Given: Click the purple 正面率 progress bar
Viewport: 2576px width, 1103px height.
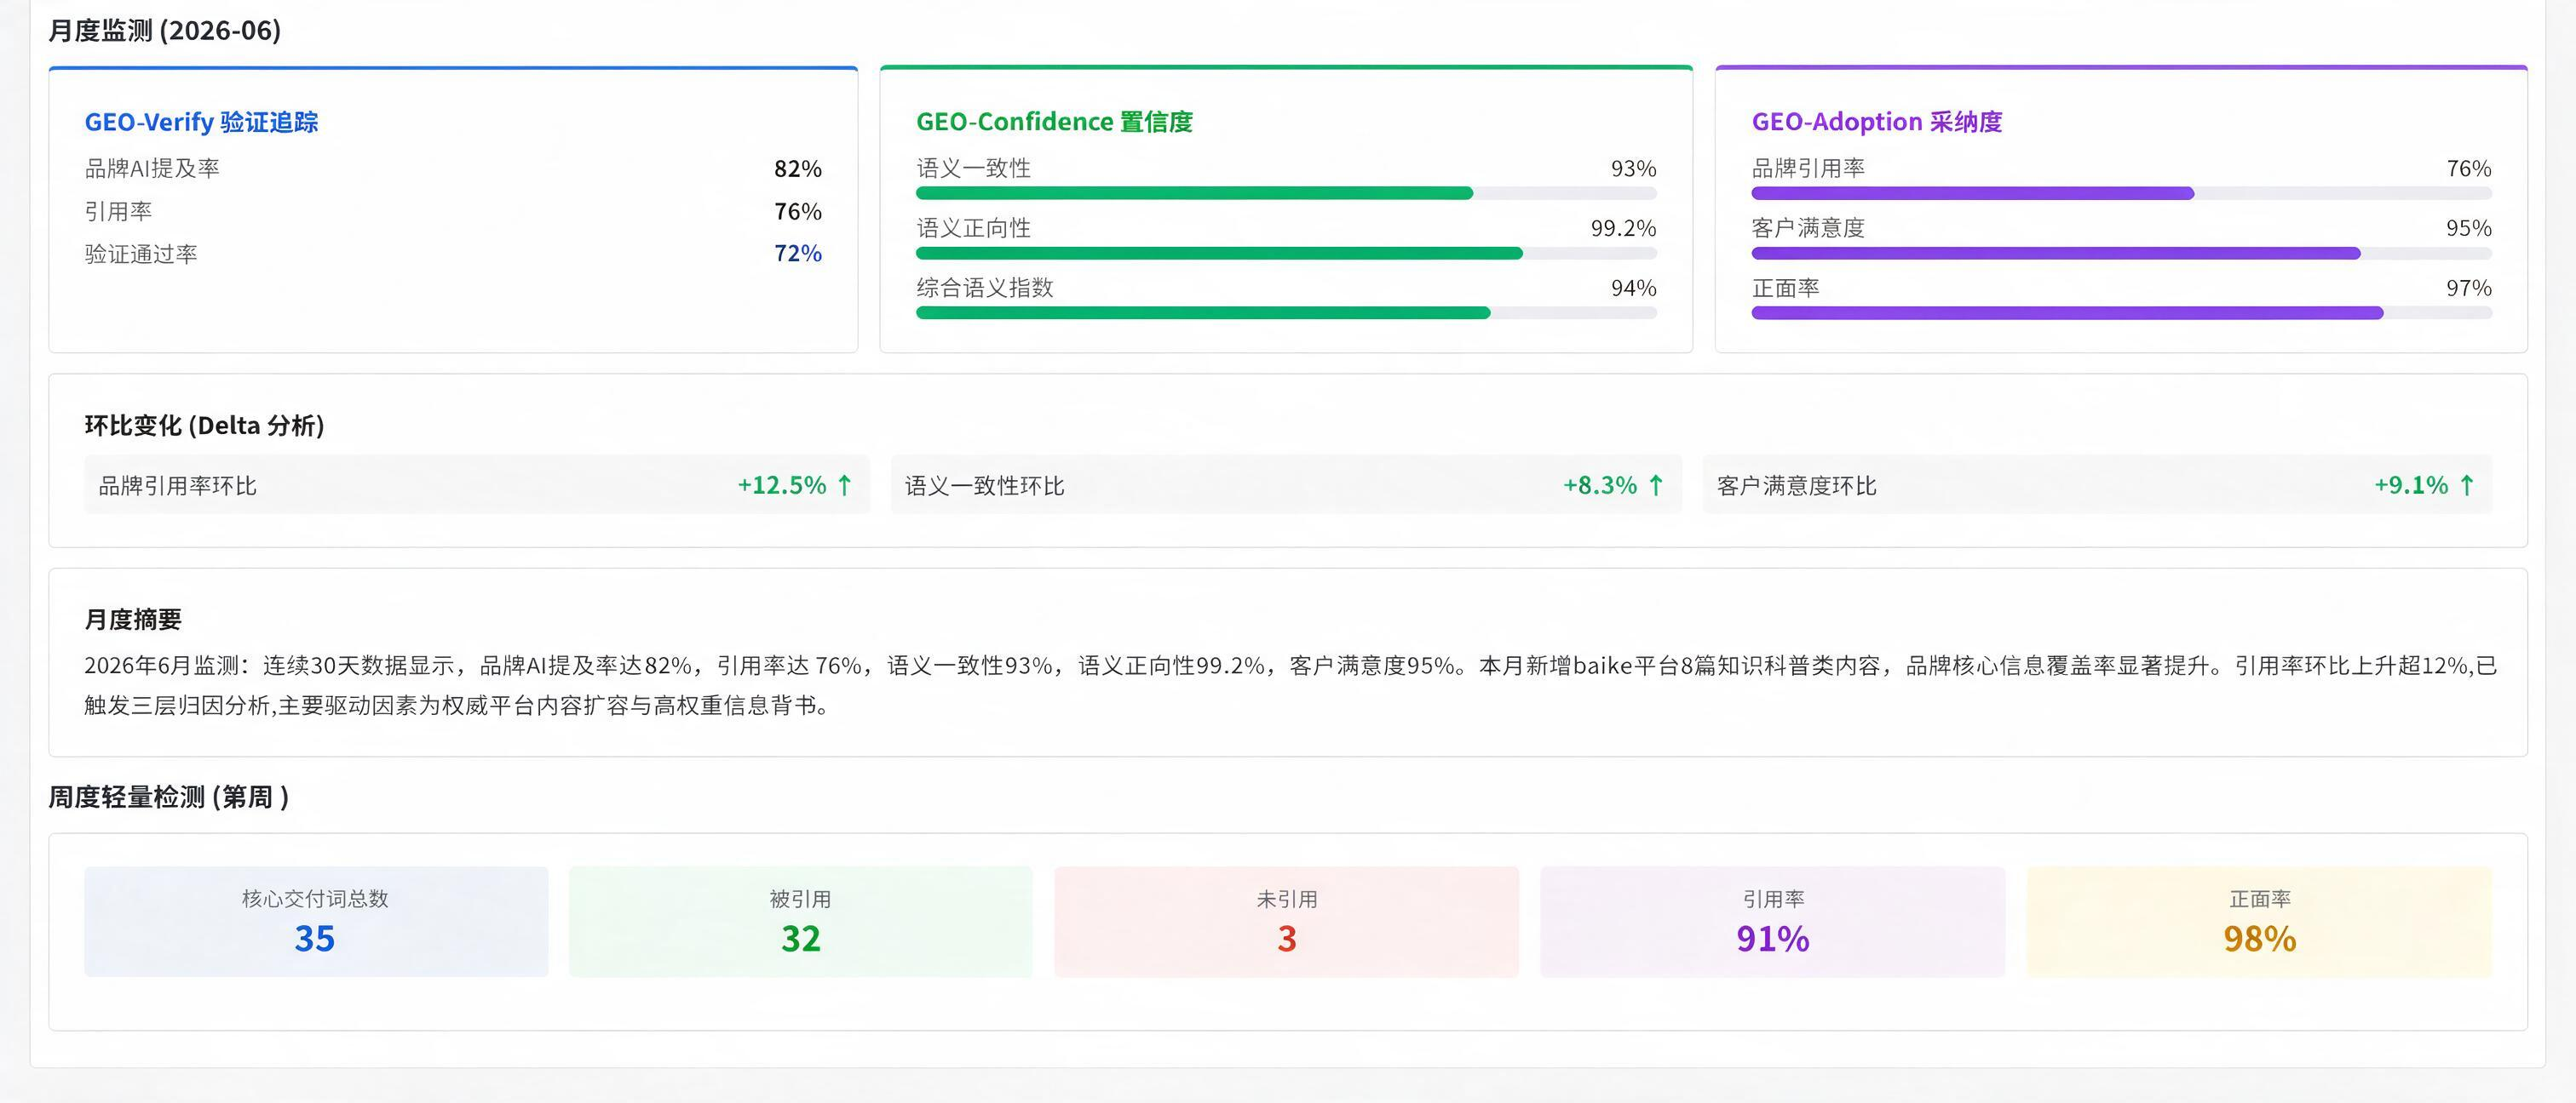Looking at the screenshot, I should pyautogui.click(x=2121, y=312).
